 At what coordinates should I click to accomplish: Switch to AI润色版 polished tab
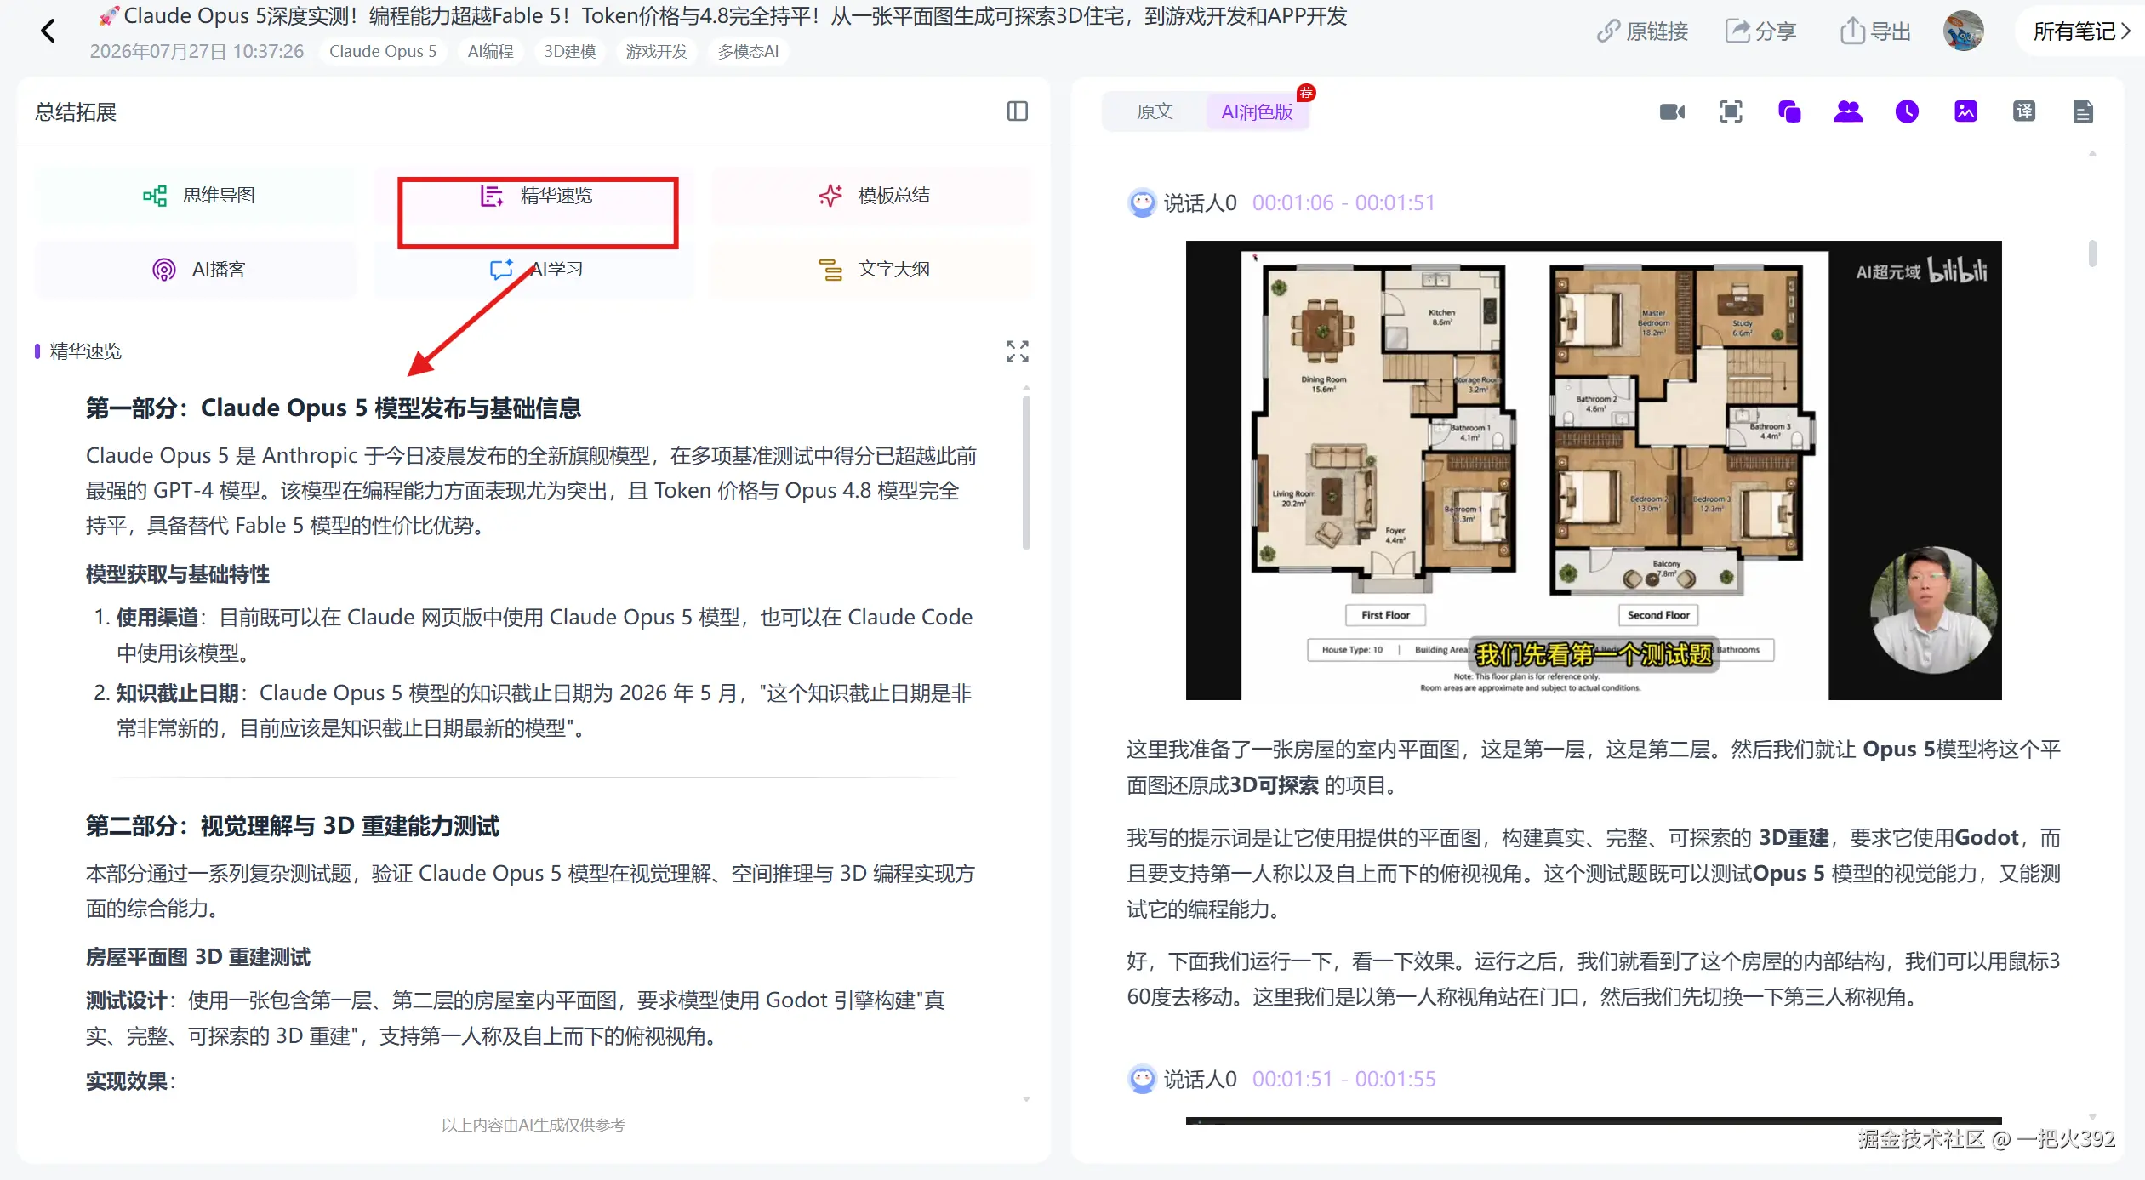coord(1257,111)
